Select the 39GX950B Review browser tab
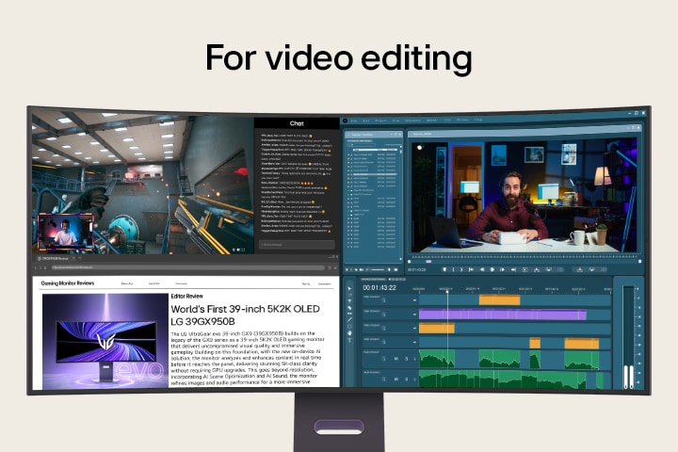 (x=54, y=258)
